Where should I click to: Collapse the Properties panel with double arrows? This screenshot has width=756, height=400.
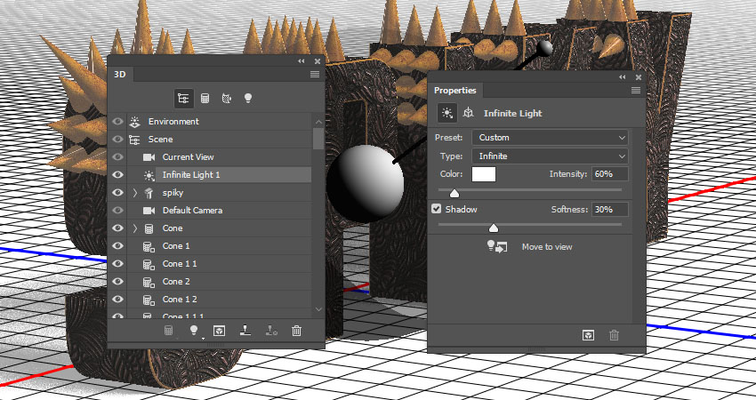[x=623, y=77]
